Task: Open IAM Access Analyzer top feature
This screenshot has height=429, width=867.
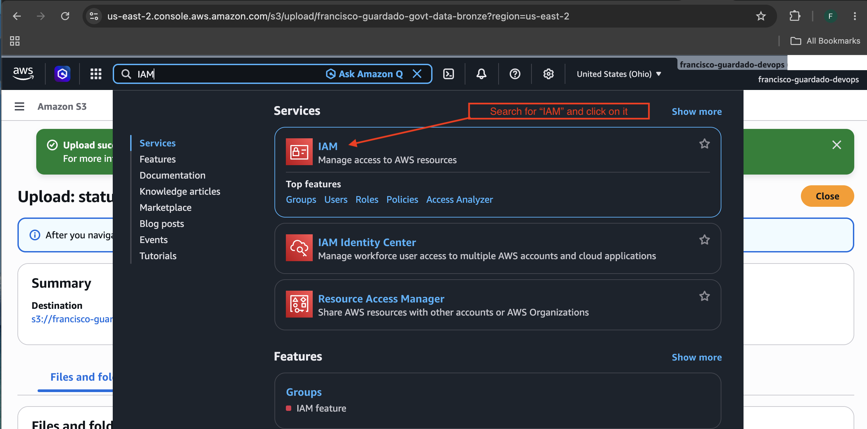Action: (459, 200)
